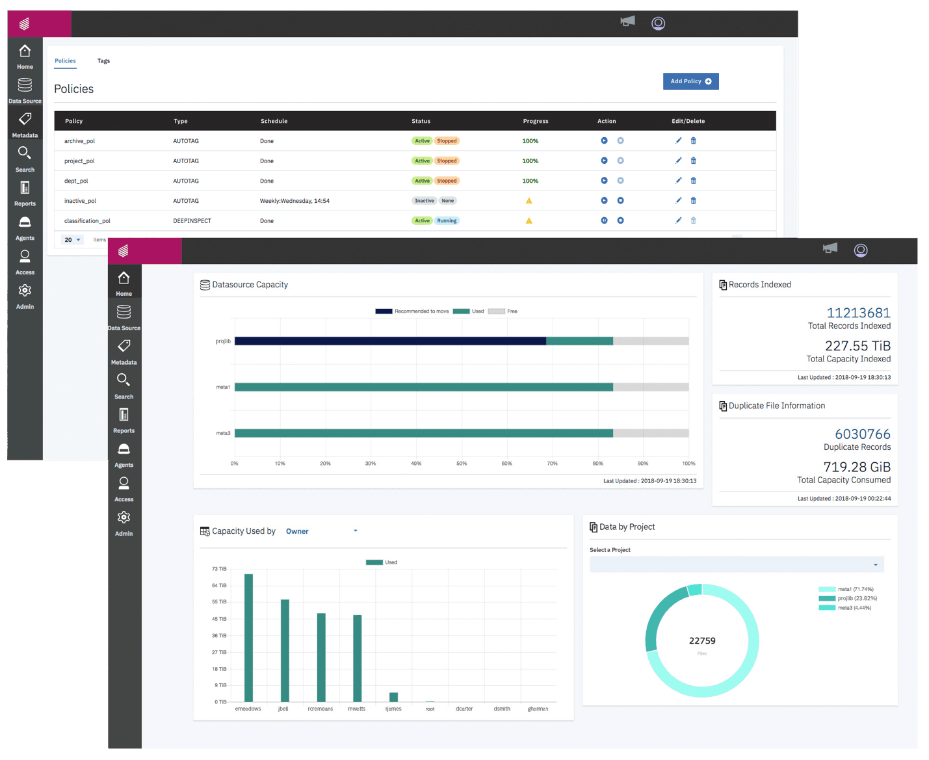Stop classification_pol using the stop icon
The width and height of the screenshot is (929, 760).
[x=620, y=220]
